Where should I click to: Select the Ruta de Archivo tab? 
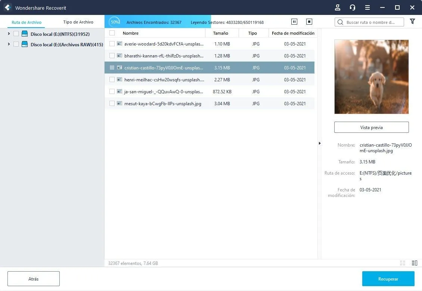(26, 22)
